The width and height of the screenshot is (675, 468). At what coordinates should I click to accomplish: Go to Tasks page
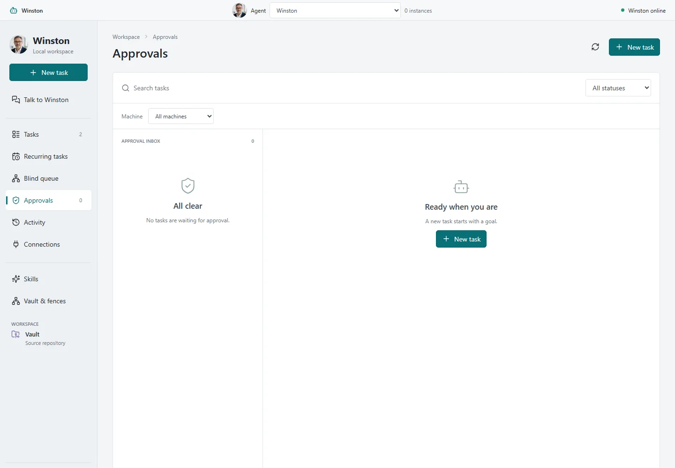[48, 134]
